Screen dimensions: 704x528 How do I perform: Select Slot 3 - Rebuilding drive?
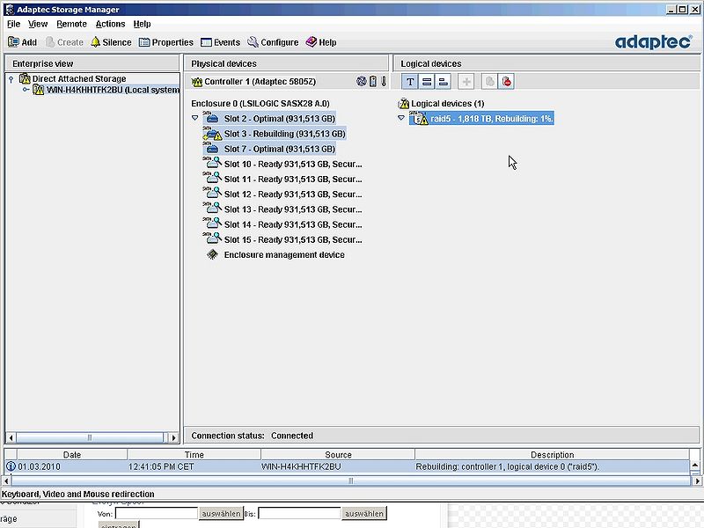[284, 134]
